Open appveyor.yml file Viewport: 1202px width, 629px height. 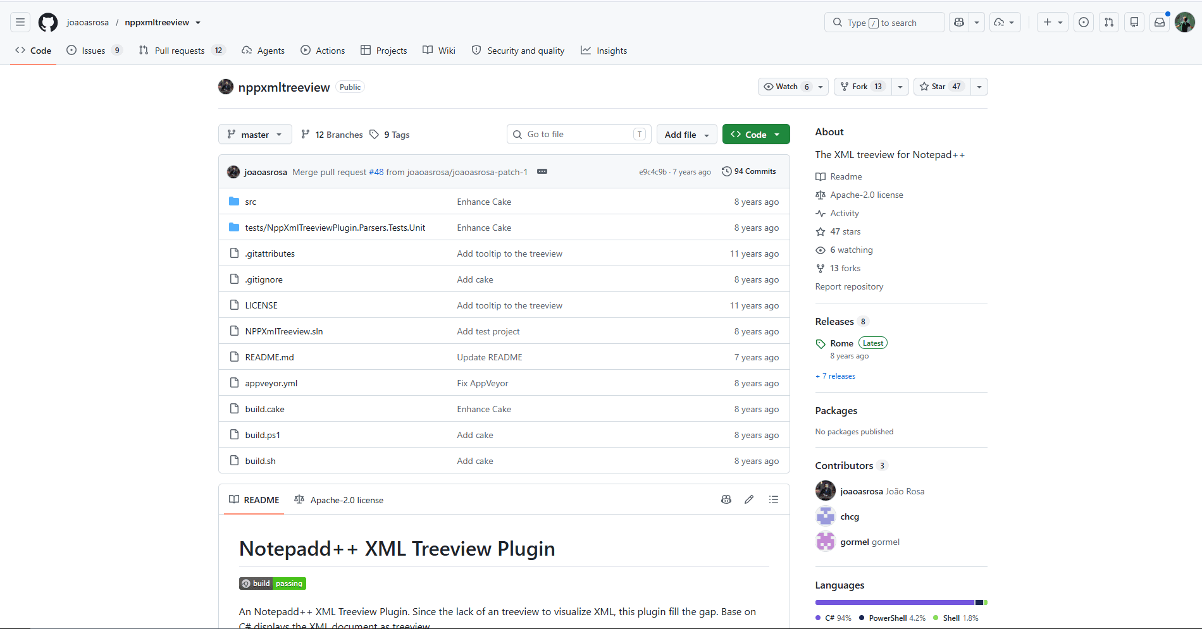(271, 383)
